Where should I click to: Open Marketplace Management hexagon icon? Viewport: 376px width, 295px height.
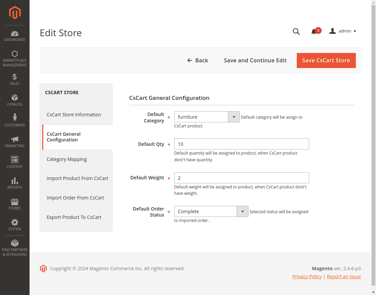click(15, 54)
